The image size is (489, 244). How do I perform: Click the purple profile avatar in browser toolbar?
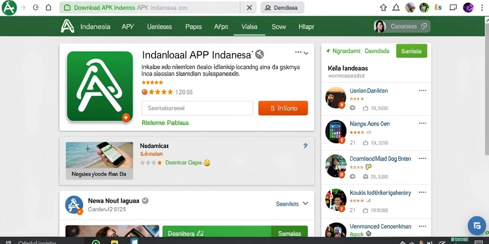pyautogui.click(x=468, y=8)
